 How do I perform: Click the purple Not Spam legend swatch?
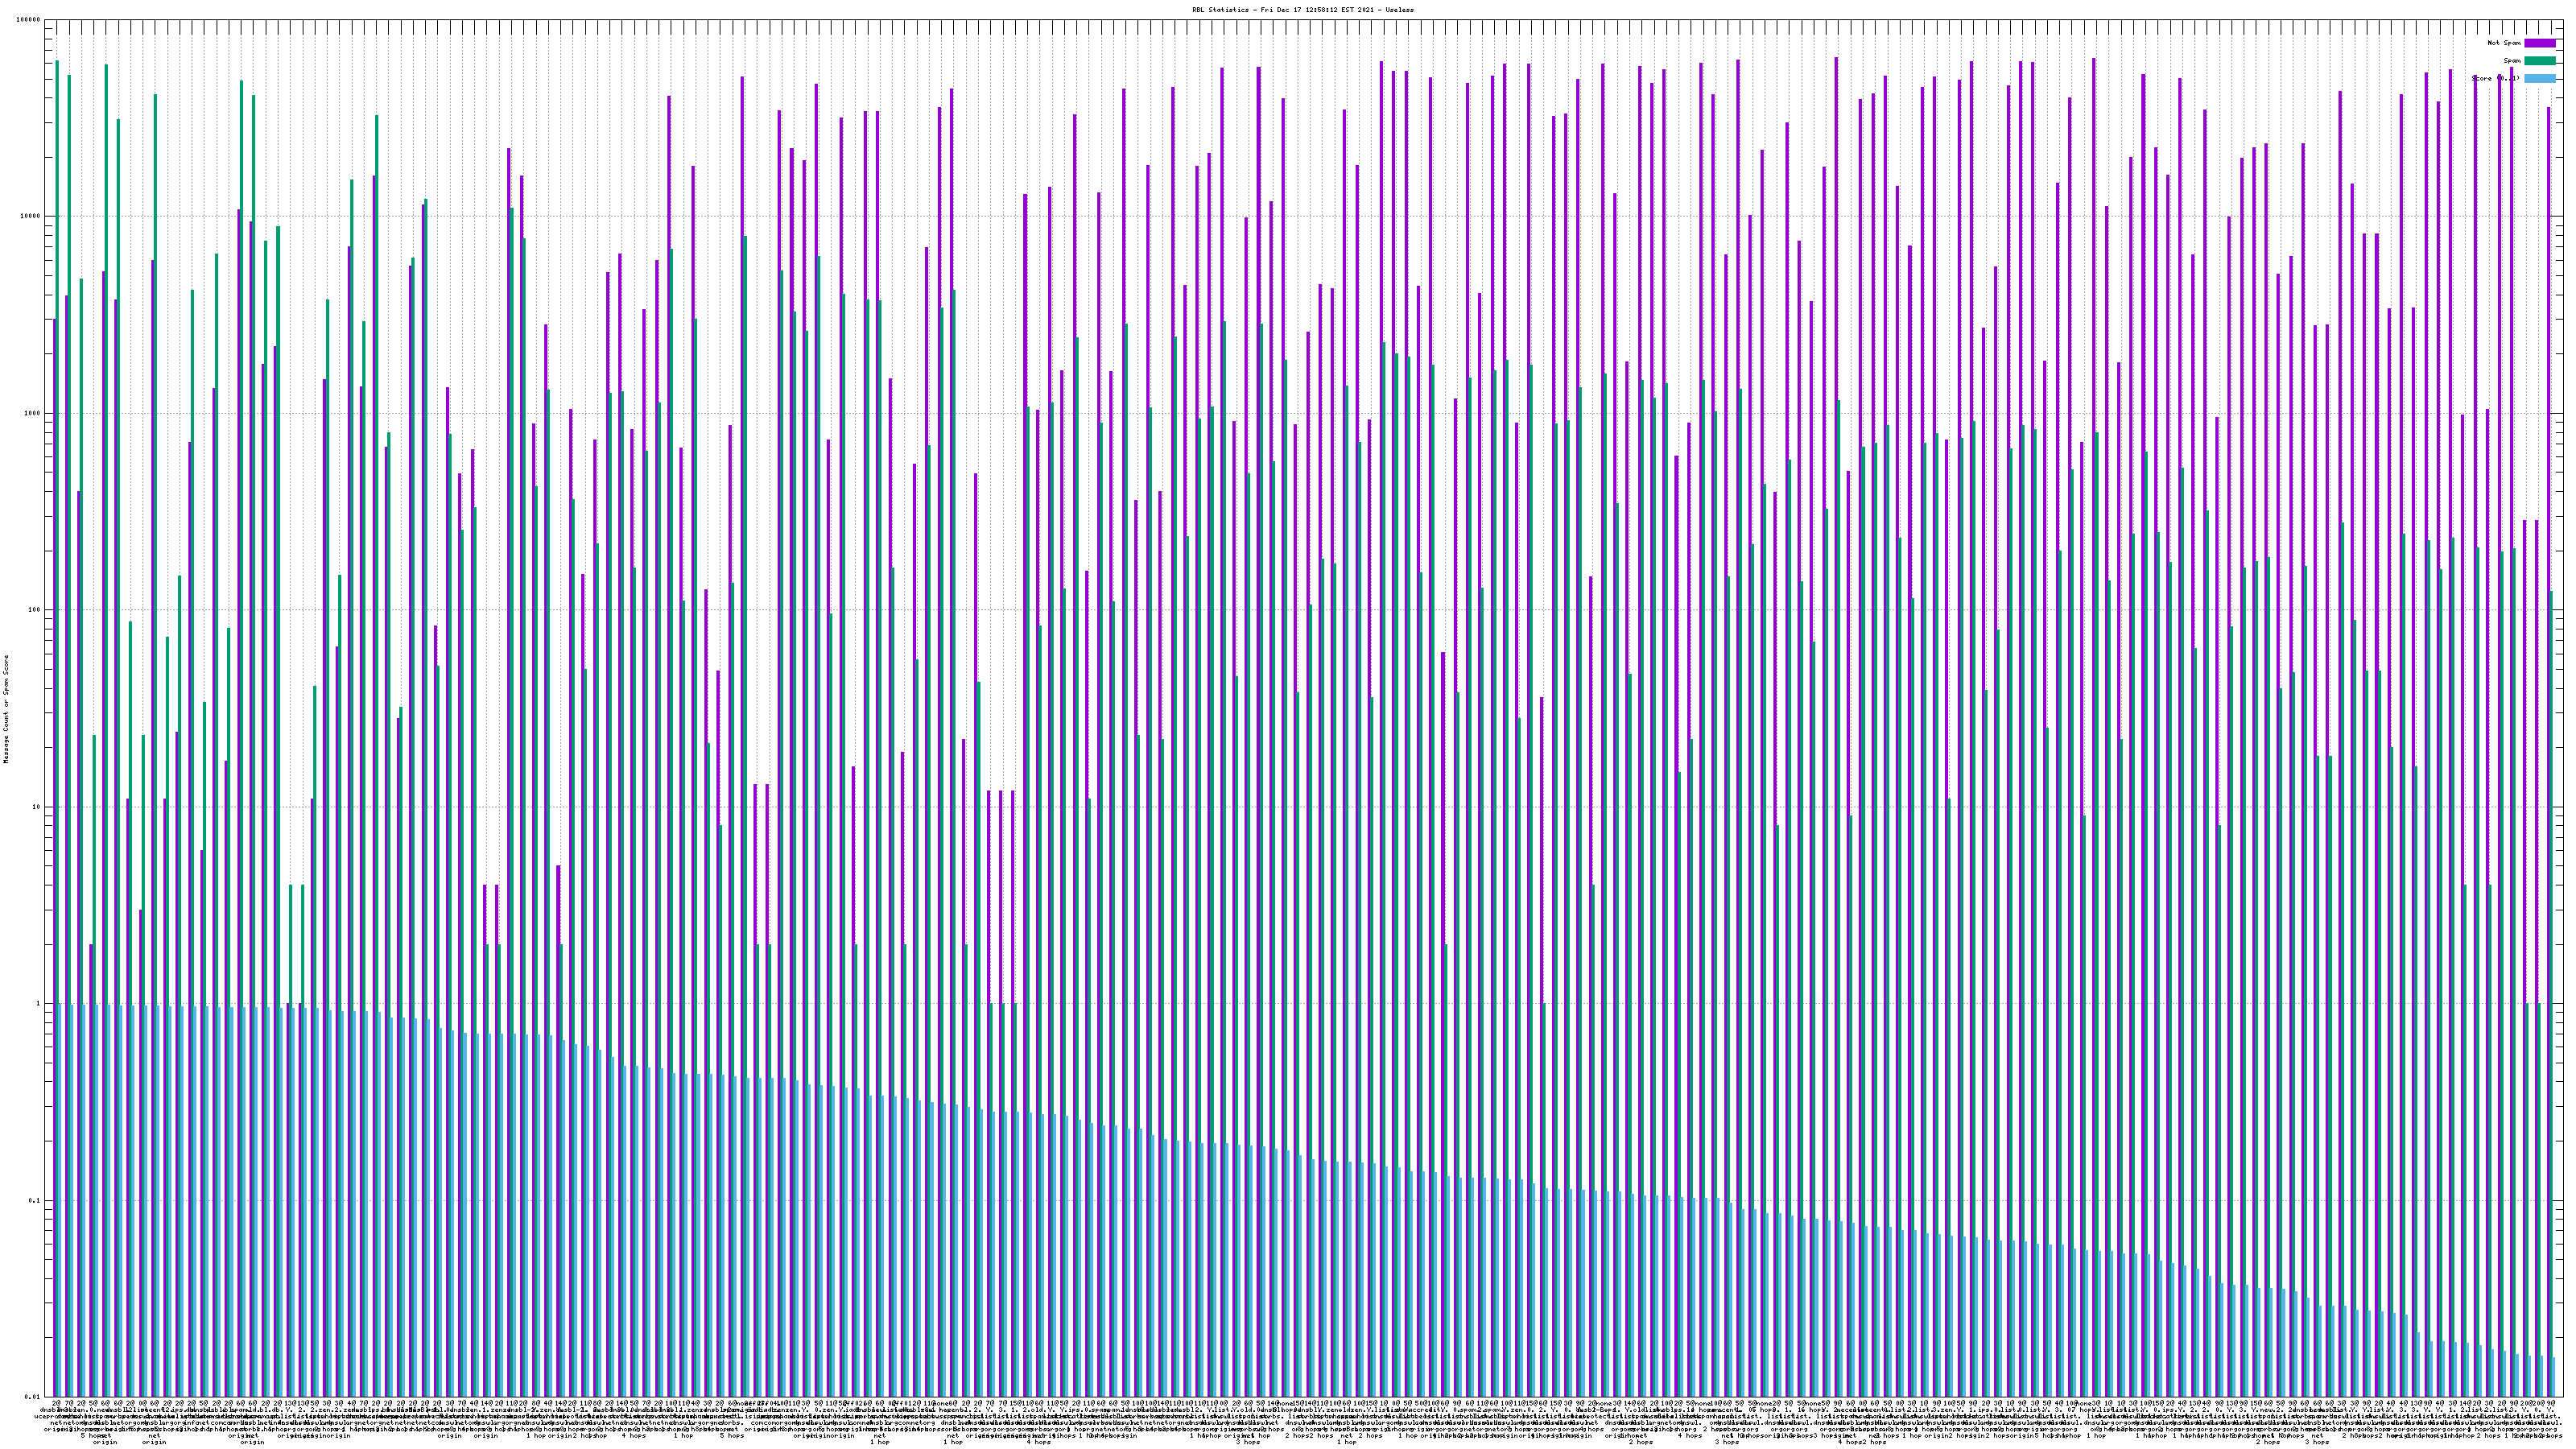2539,43
